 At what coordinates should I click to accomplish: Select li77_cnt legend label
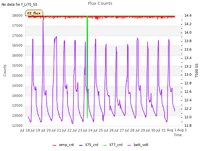[x=116, y=145]
